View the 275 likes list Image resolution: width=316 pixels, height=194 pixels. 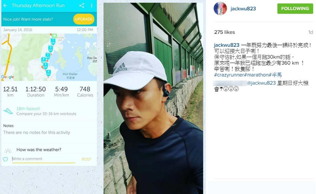(224, 32)
